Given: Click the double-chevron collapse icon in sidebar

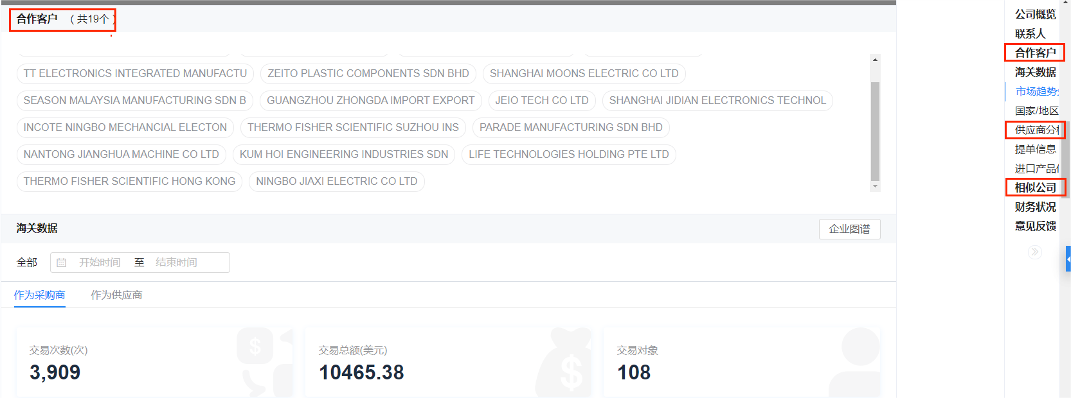Looking at the screenshot, I should 1034,252.
